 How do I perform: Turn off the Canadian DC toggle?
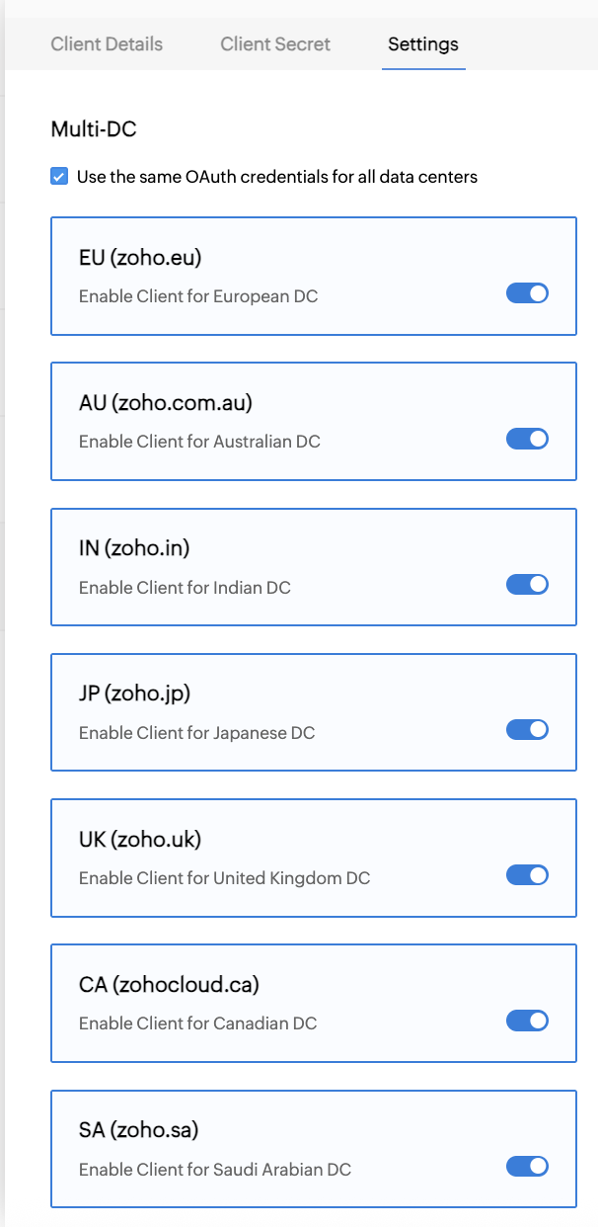[x=527, y=1021]
